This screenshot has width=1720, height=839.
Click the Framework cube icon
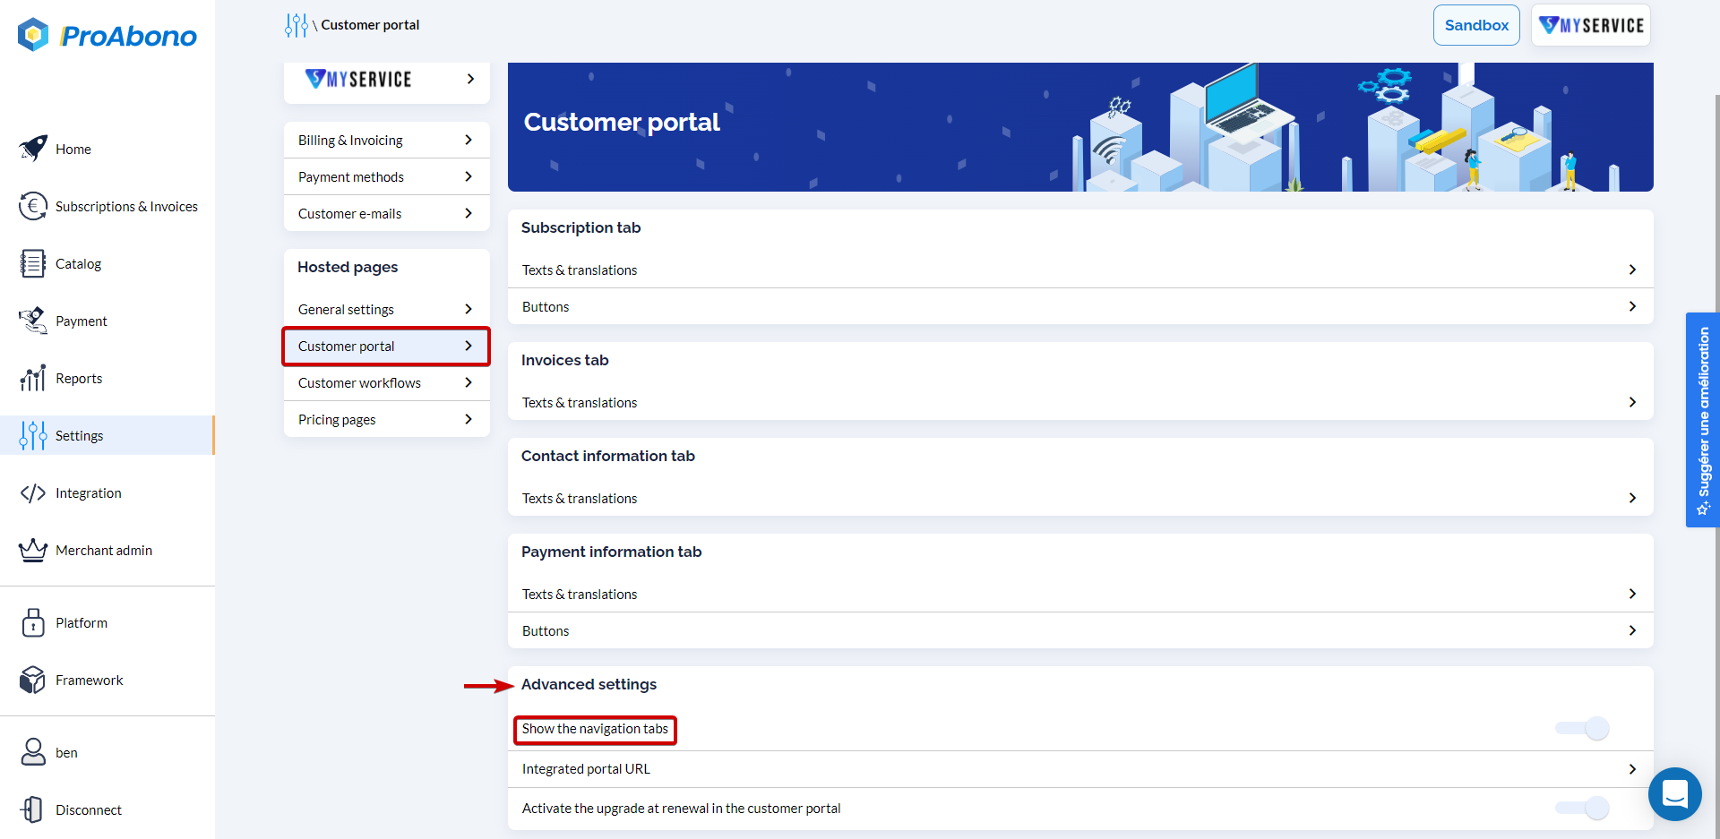tap(33, 680)
